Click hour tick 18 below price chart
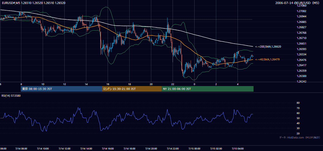 point(129,84)
